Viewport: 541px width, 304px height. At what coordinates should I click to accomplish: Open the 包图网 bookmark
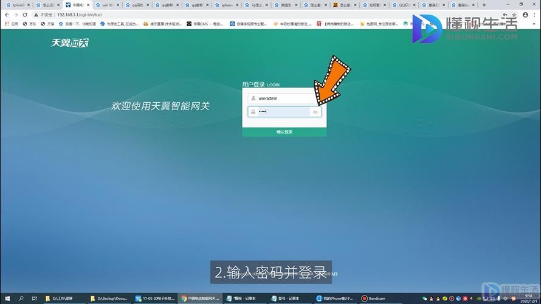click(x=379, y=24)
